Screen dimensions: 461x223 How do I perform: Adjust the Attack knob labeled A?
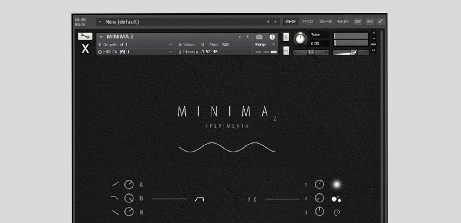click(129, 184)
